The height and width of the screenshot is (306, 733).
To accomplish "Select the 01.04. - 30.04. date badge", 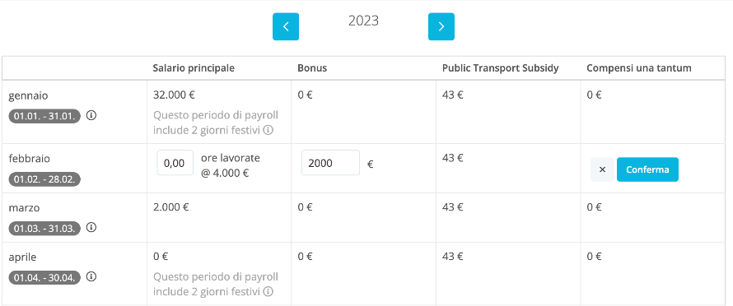I will pyautogui.click(x=44, y=277).
